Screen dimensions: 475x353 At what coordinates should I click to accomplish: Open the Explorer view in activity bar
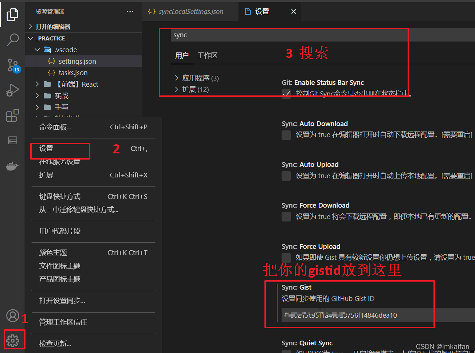[x=12, y=15]
